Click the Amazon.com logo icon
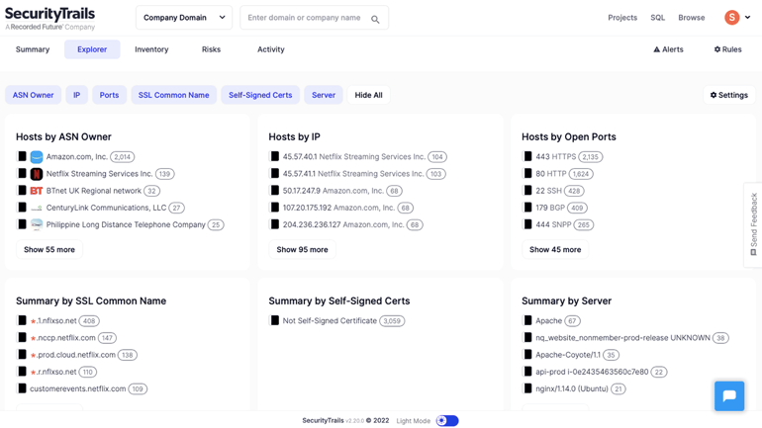The width and height of the screenshot is (762, 428). [x=37, y=157]
